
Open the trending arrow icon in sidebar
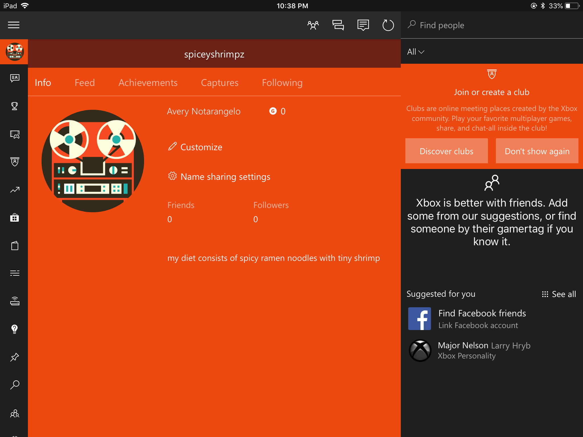(15, 190)
